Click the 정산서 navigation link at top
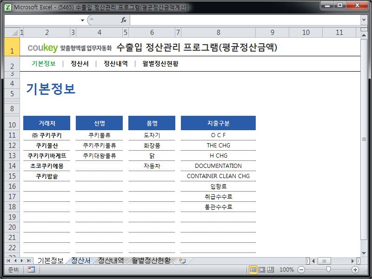The width and height of the screenshot is (372, 279). pyautogui.click(x=80, y=64)
